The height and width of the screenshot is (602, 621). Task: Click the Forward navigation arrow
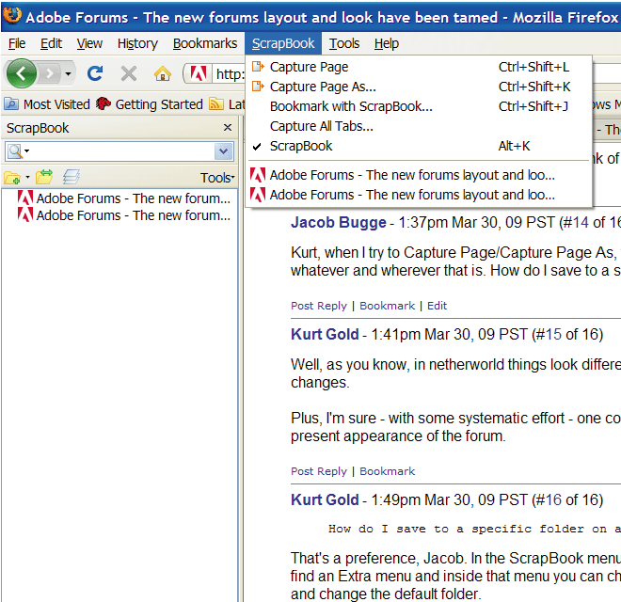(50, 73)
